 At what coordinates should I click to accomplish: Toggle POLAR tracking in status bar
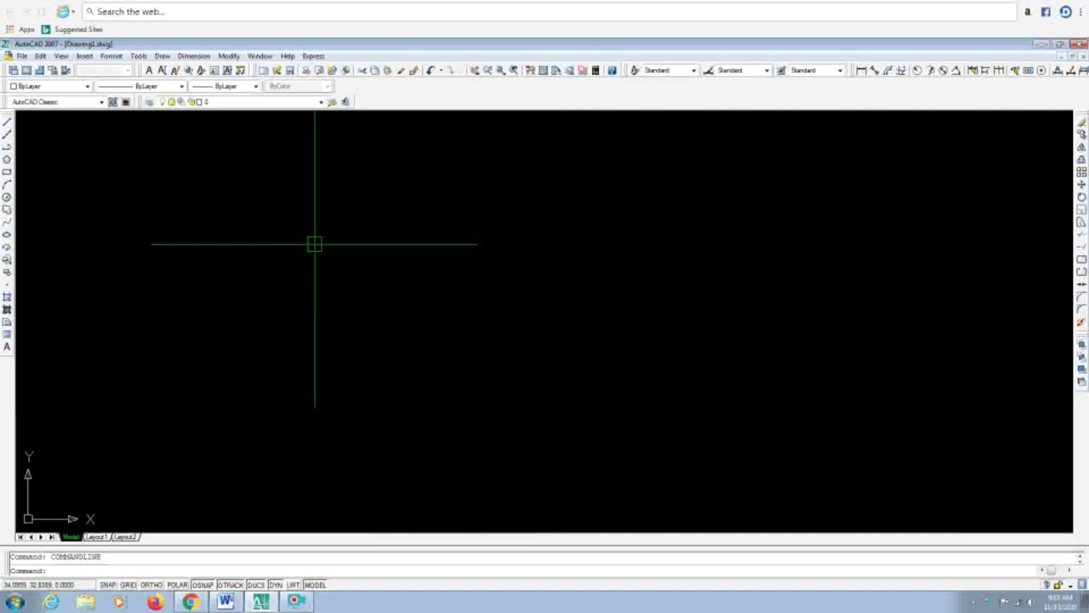point(177,585)
